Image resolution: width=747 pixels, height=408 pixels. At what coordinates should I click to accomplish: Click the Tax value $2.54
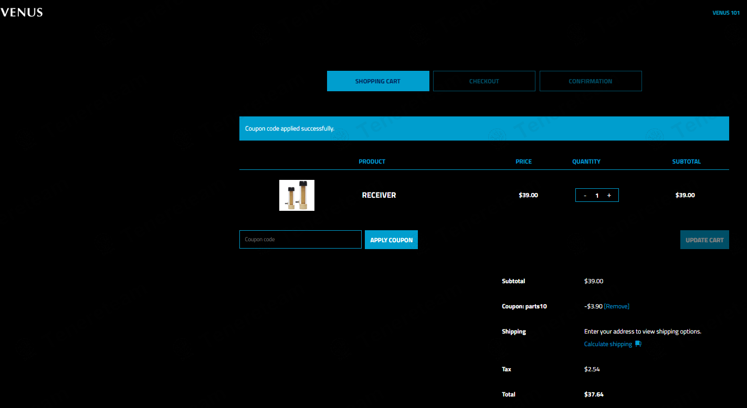point(592,369)
